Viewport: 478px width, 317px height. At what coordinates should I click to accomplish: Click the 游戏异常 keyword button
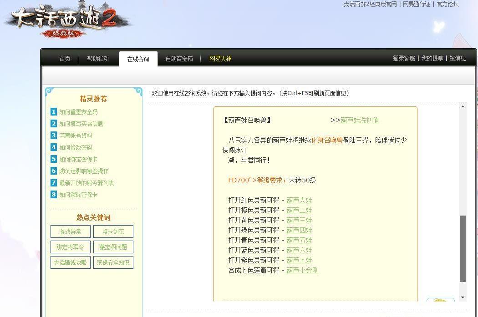click(x=71, y=231)
